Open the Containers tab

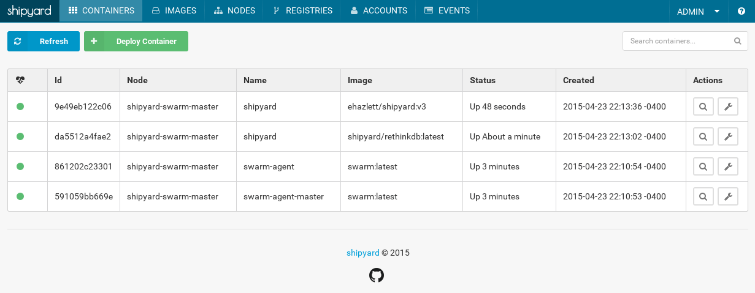coord(101,10)
